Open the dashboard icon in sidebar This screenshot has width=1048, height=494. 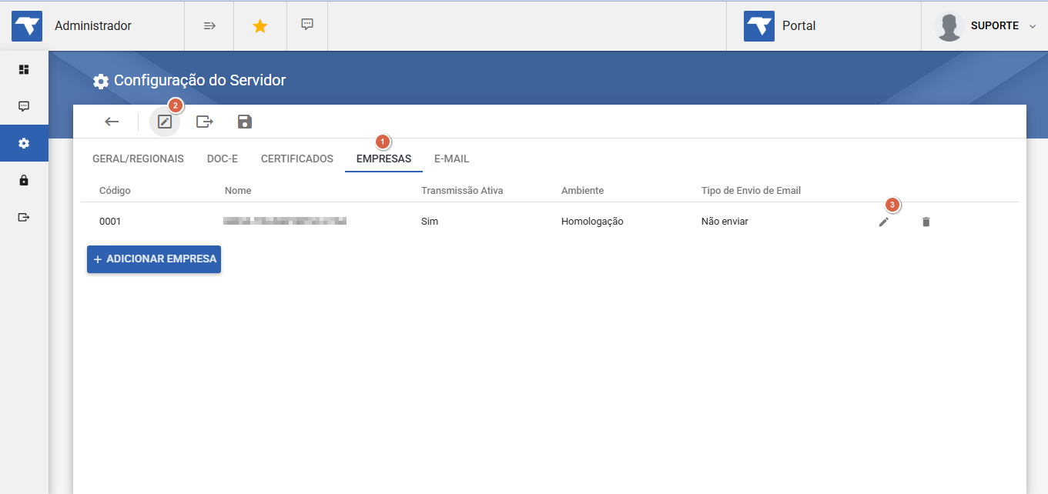coord(24,69)
